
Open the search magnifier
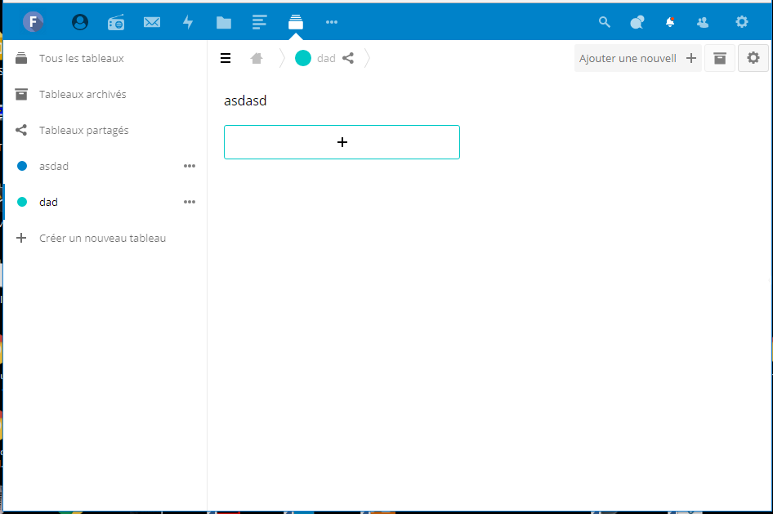[x=604, y=22]
